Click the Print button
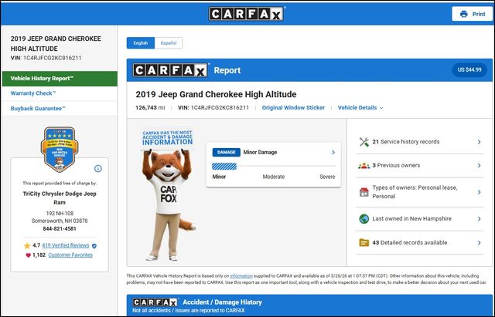The height and width of the screenshot is (317, 495). tap(473, 14)
